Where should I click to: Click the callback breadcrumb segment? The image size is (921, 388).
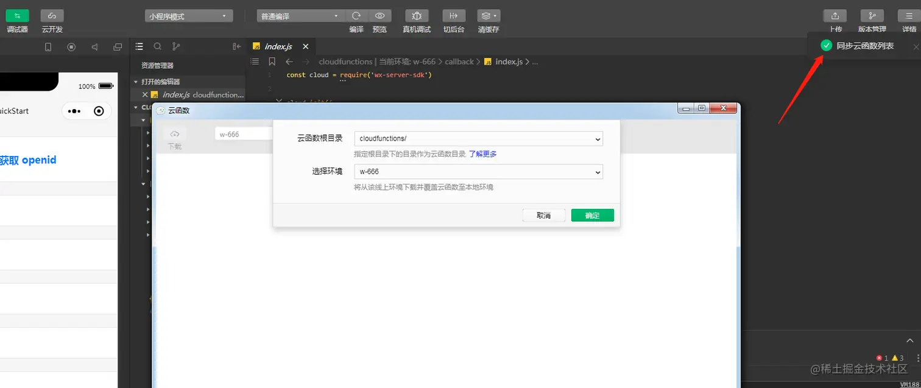click(459, 62)
